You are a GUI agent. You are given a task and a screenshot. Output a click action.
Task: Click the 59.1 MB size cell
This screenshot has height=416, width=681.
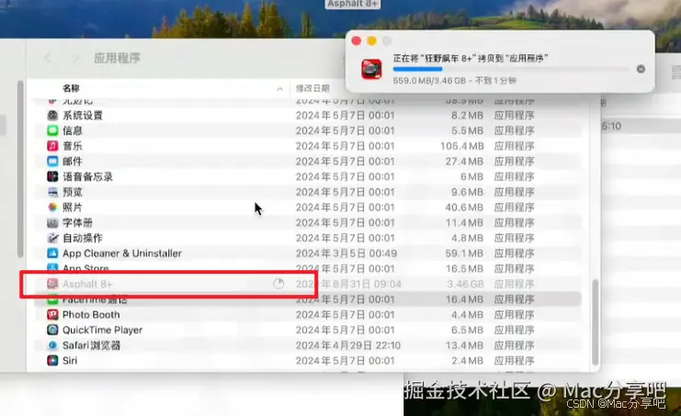[x=465, y=253]
